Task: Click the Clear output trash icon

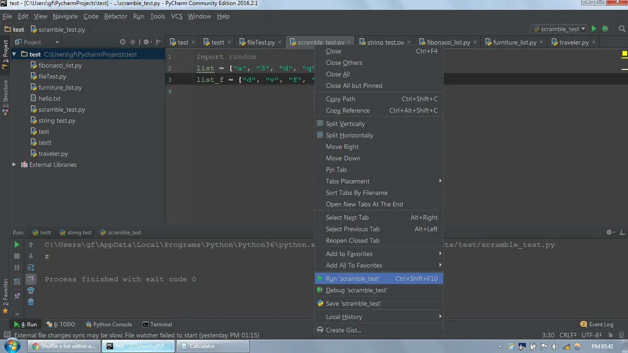Action: 31,302
